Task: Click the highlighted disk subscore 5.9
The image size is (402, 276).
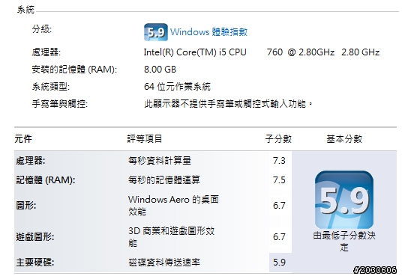Action: (x=279, y=263)
